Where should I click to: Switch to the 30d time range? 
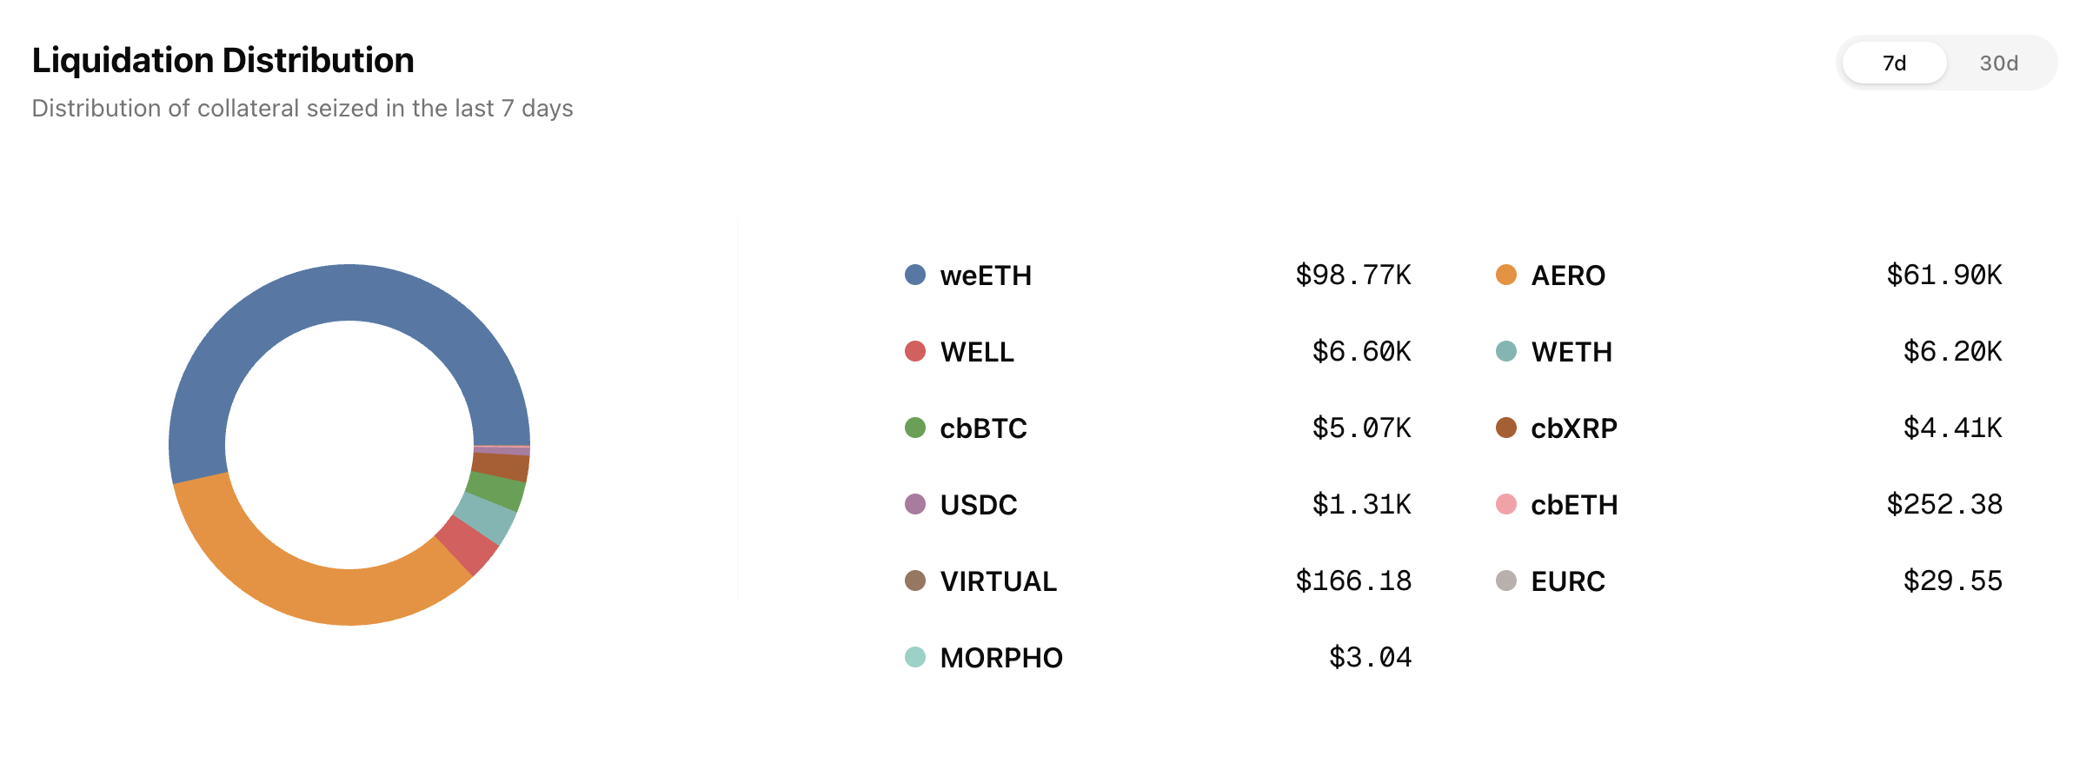pos(1998,63)
